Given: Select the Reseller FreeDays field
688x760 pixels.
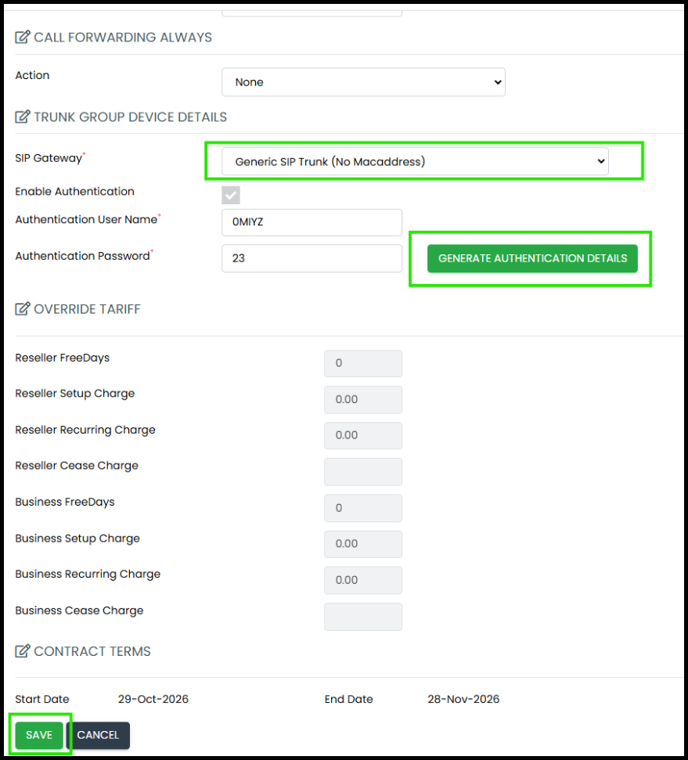Looking at the screenshot, I should (x=363, y=363).
